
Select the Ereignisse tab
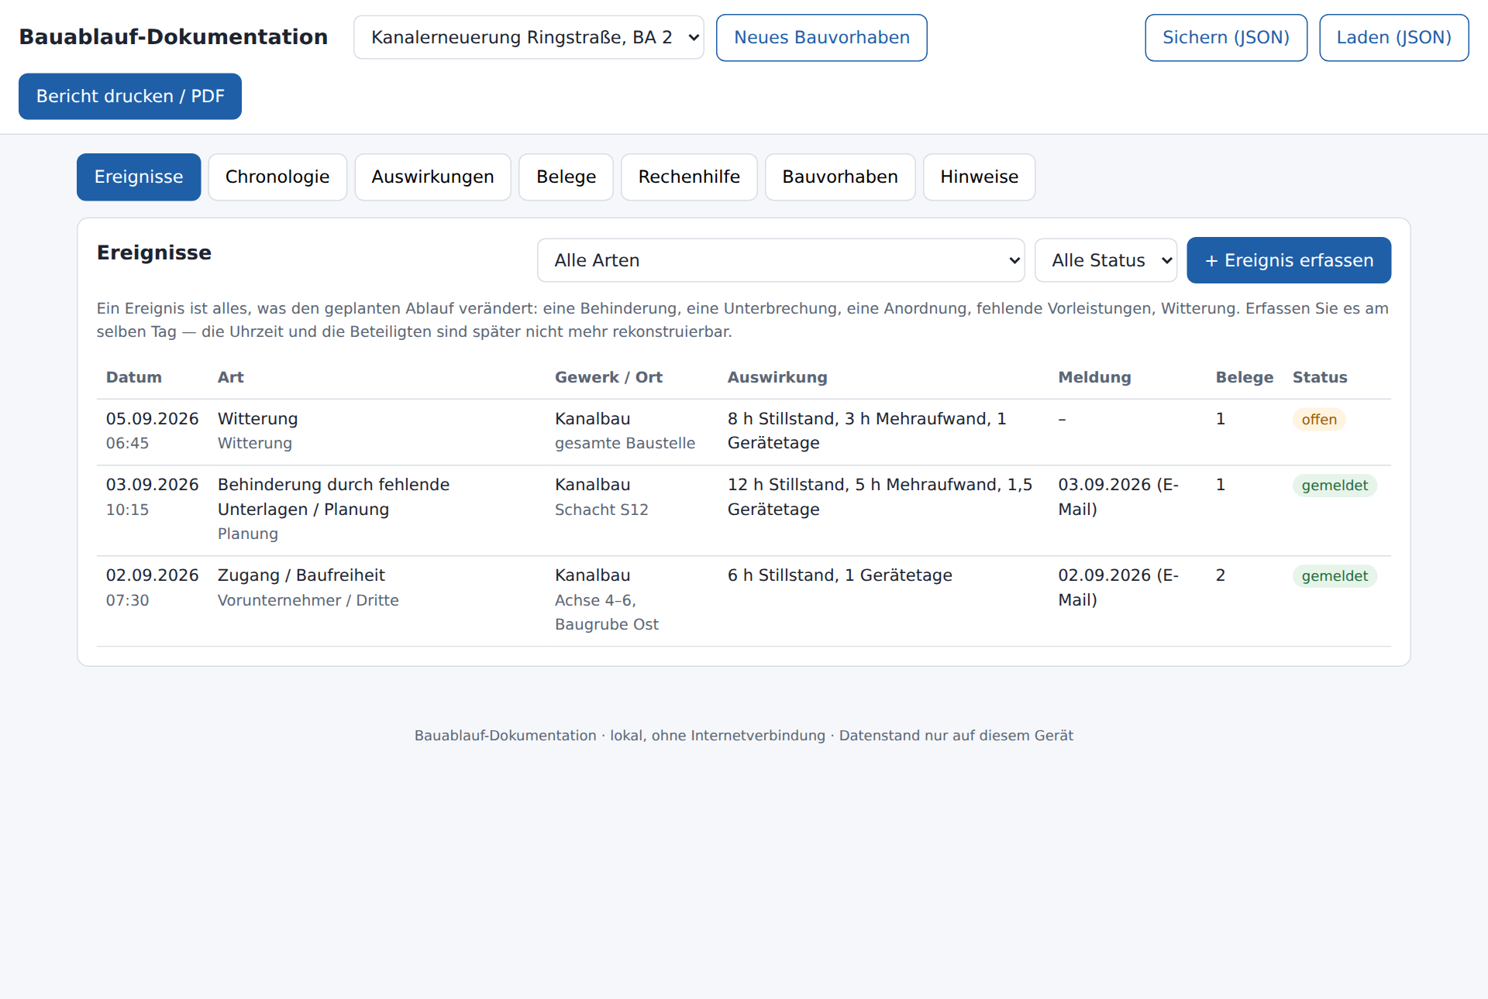coord(139,177)
